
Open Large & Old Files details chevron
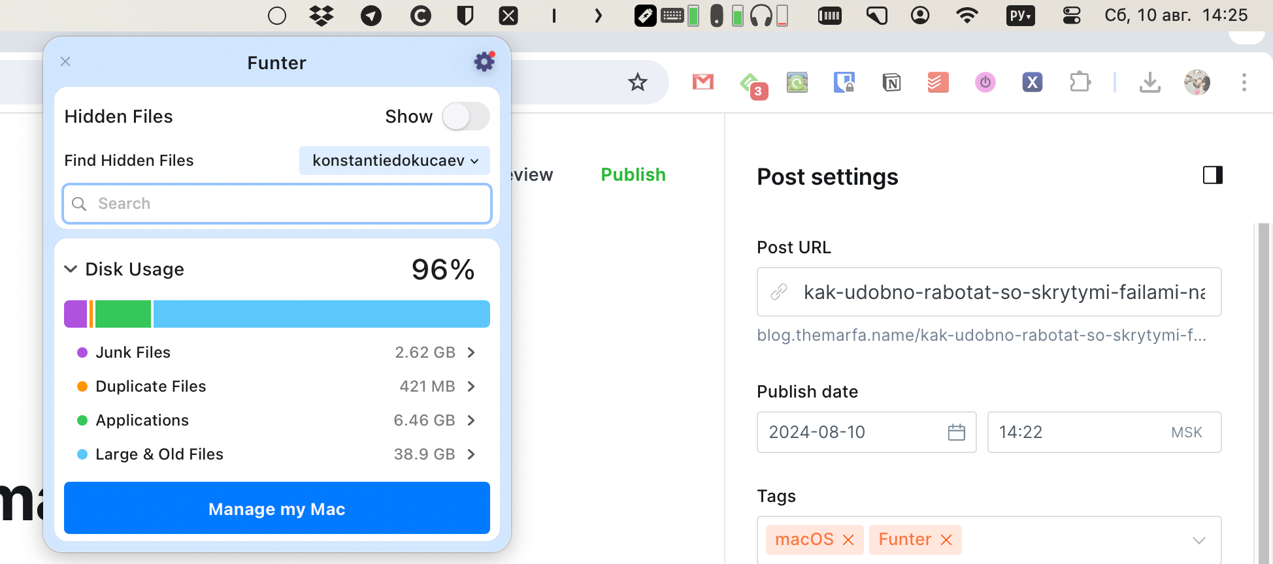[471, 454]
